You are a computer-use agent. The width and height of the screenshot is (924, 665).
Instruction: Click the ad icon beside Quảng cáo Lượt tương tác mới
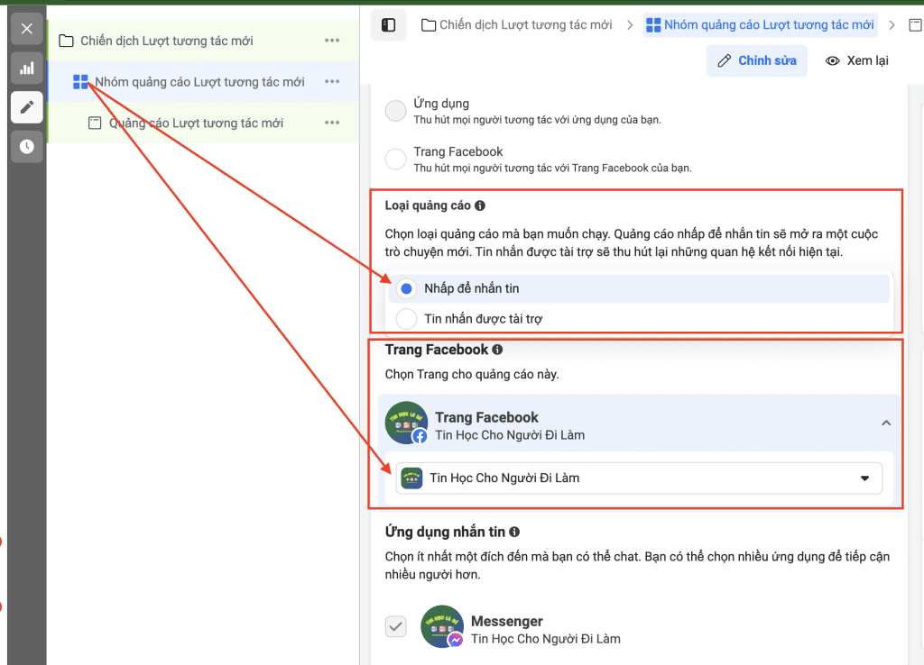coord(94,123)
